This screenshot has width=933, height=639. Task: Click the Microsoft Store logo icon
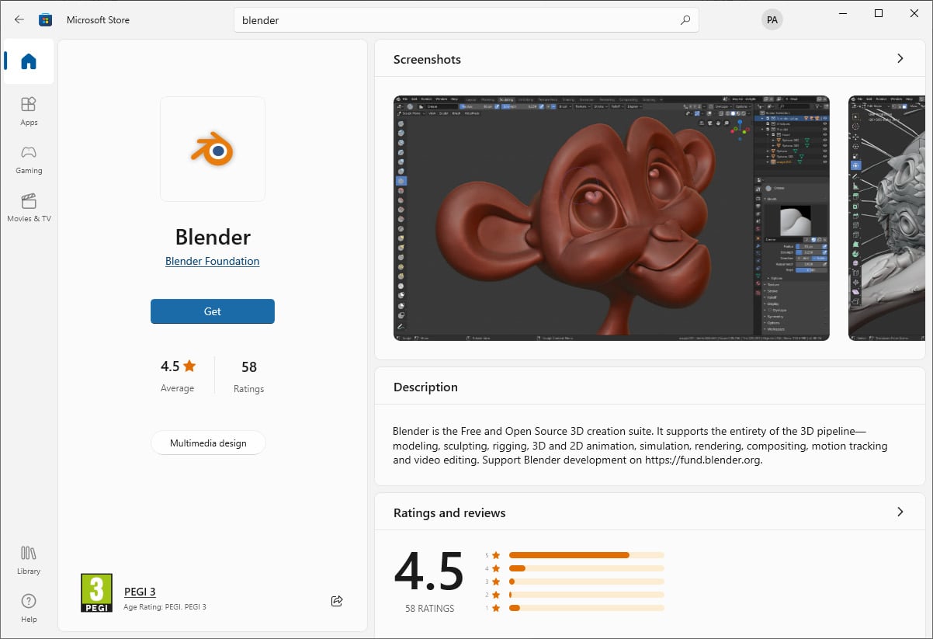point(46,19)
